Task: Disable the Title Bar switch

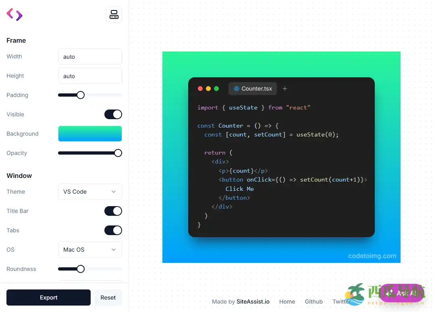Action: point(113,211)
